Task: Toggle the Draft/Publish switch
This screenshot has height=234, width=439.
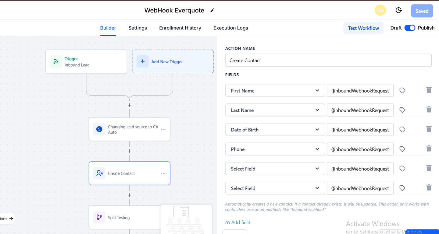Action: point(410,28)
